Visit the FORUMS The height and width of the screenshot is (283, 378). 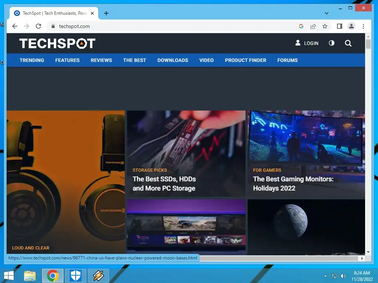coord(287,60)
